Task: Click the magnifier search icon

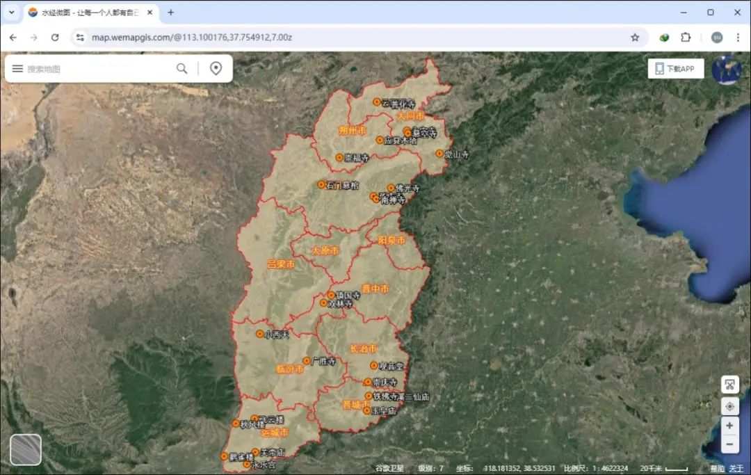Action: click(182, 68)
